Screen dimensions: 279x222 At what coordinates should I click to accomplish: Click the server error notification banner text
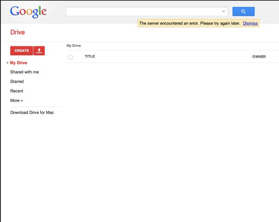click(190, 23)
